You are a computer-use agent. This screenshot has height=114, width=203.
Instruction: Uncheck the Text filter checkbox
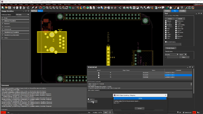point(176,34)
